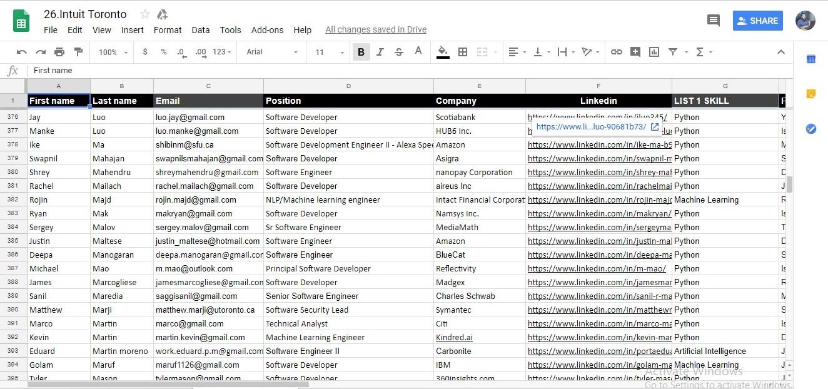828x389 pixels.
Task: Apply strikethrough formatting
Action: pos(398,52)
